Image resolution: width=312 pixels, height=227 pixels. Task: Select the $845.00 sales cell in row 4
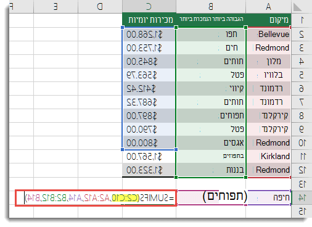(x=149, y=61)
